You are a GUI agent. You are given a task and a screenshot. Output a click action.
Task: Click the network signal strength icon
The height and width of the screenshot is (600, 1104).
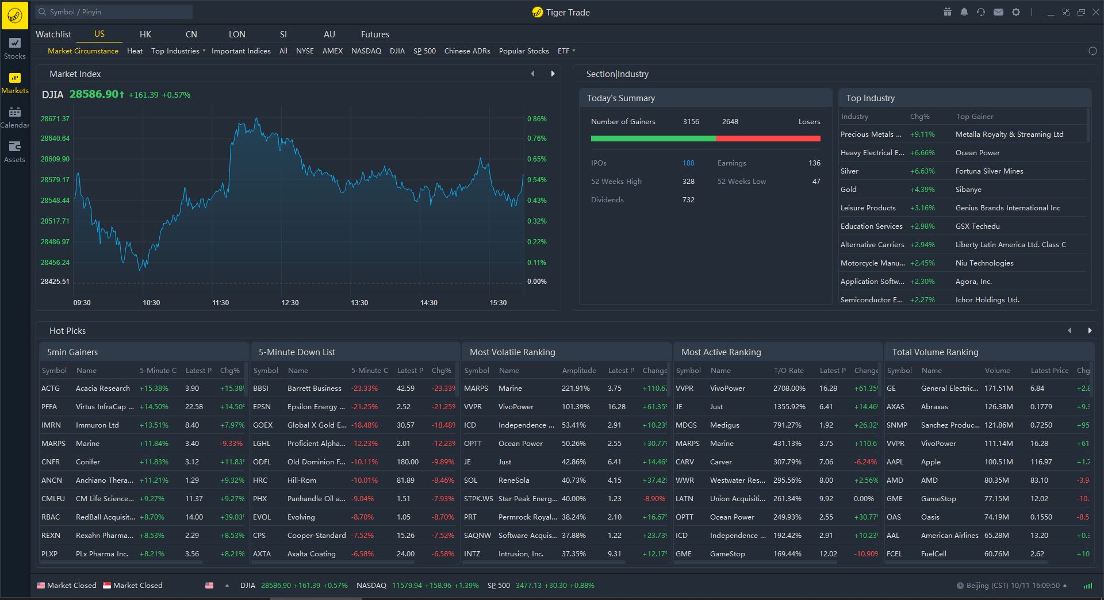pyautogui.click(x=1088, y=586)
